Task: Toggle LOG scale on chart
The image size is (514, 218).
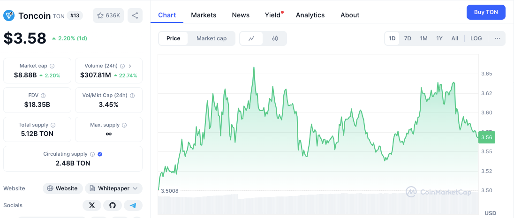Action: (476, 38)
